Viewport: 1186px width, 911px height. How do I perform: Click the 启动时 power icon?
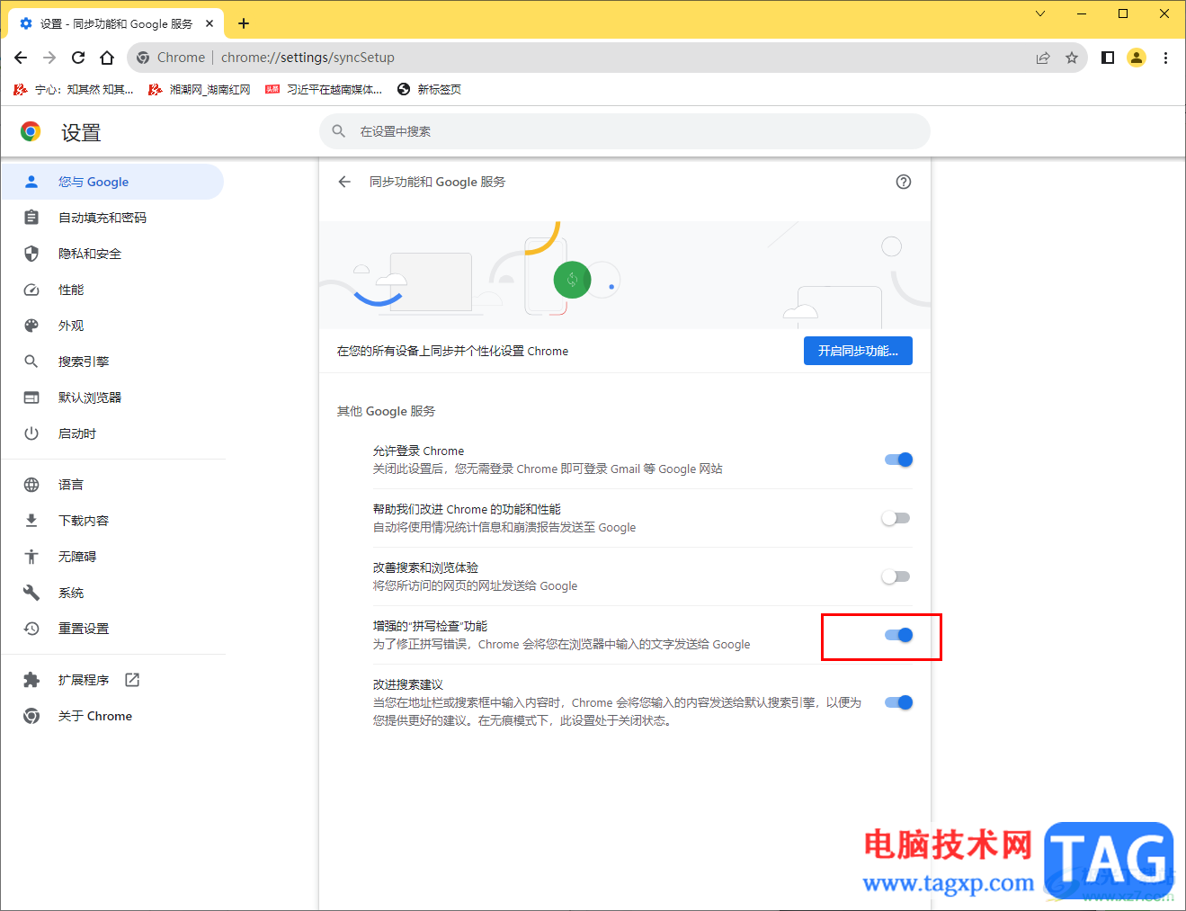(x=31, y=433)
